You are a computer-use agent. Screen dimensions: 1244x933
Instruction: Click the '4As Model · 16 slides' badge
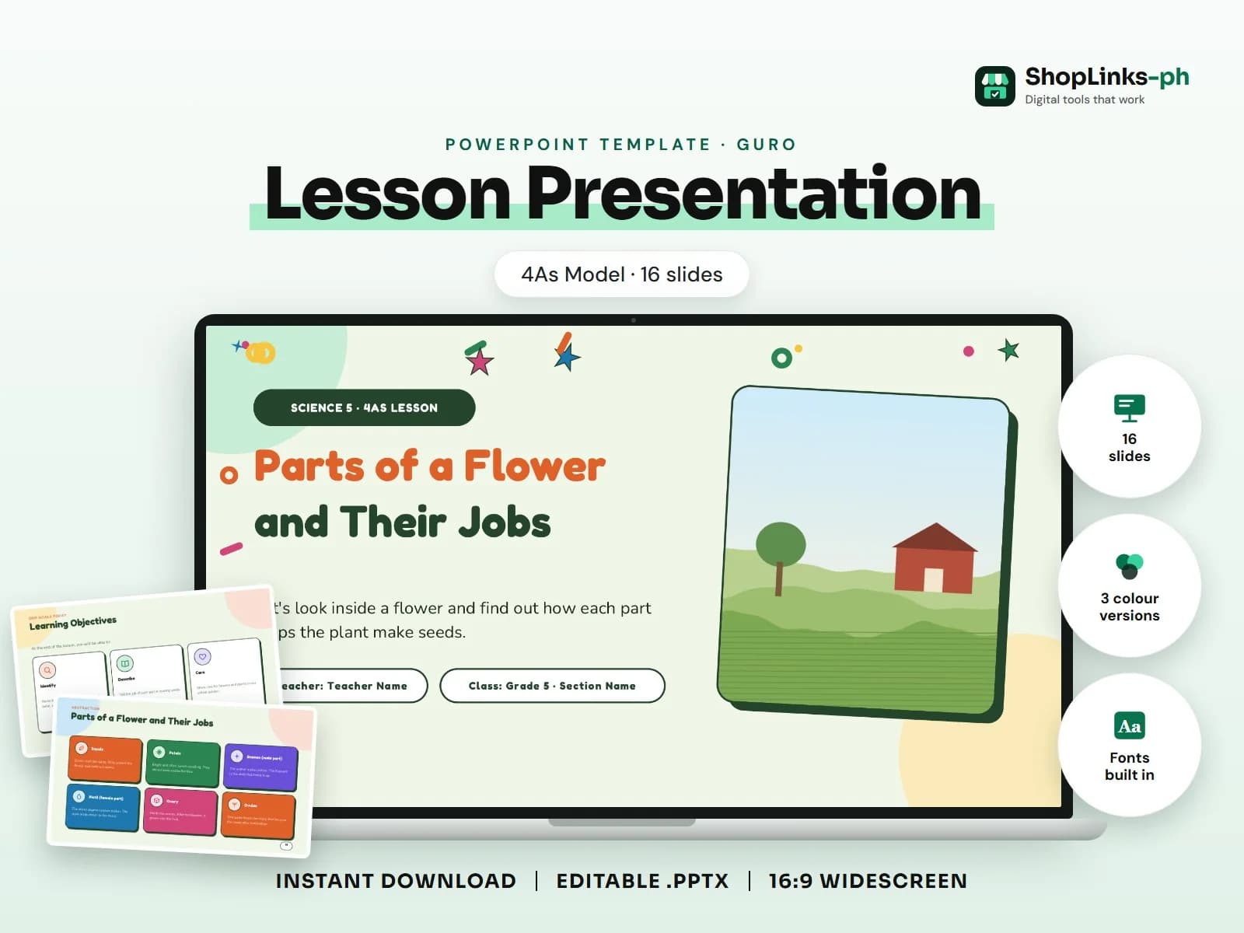tap(622, 274)
